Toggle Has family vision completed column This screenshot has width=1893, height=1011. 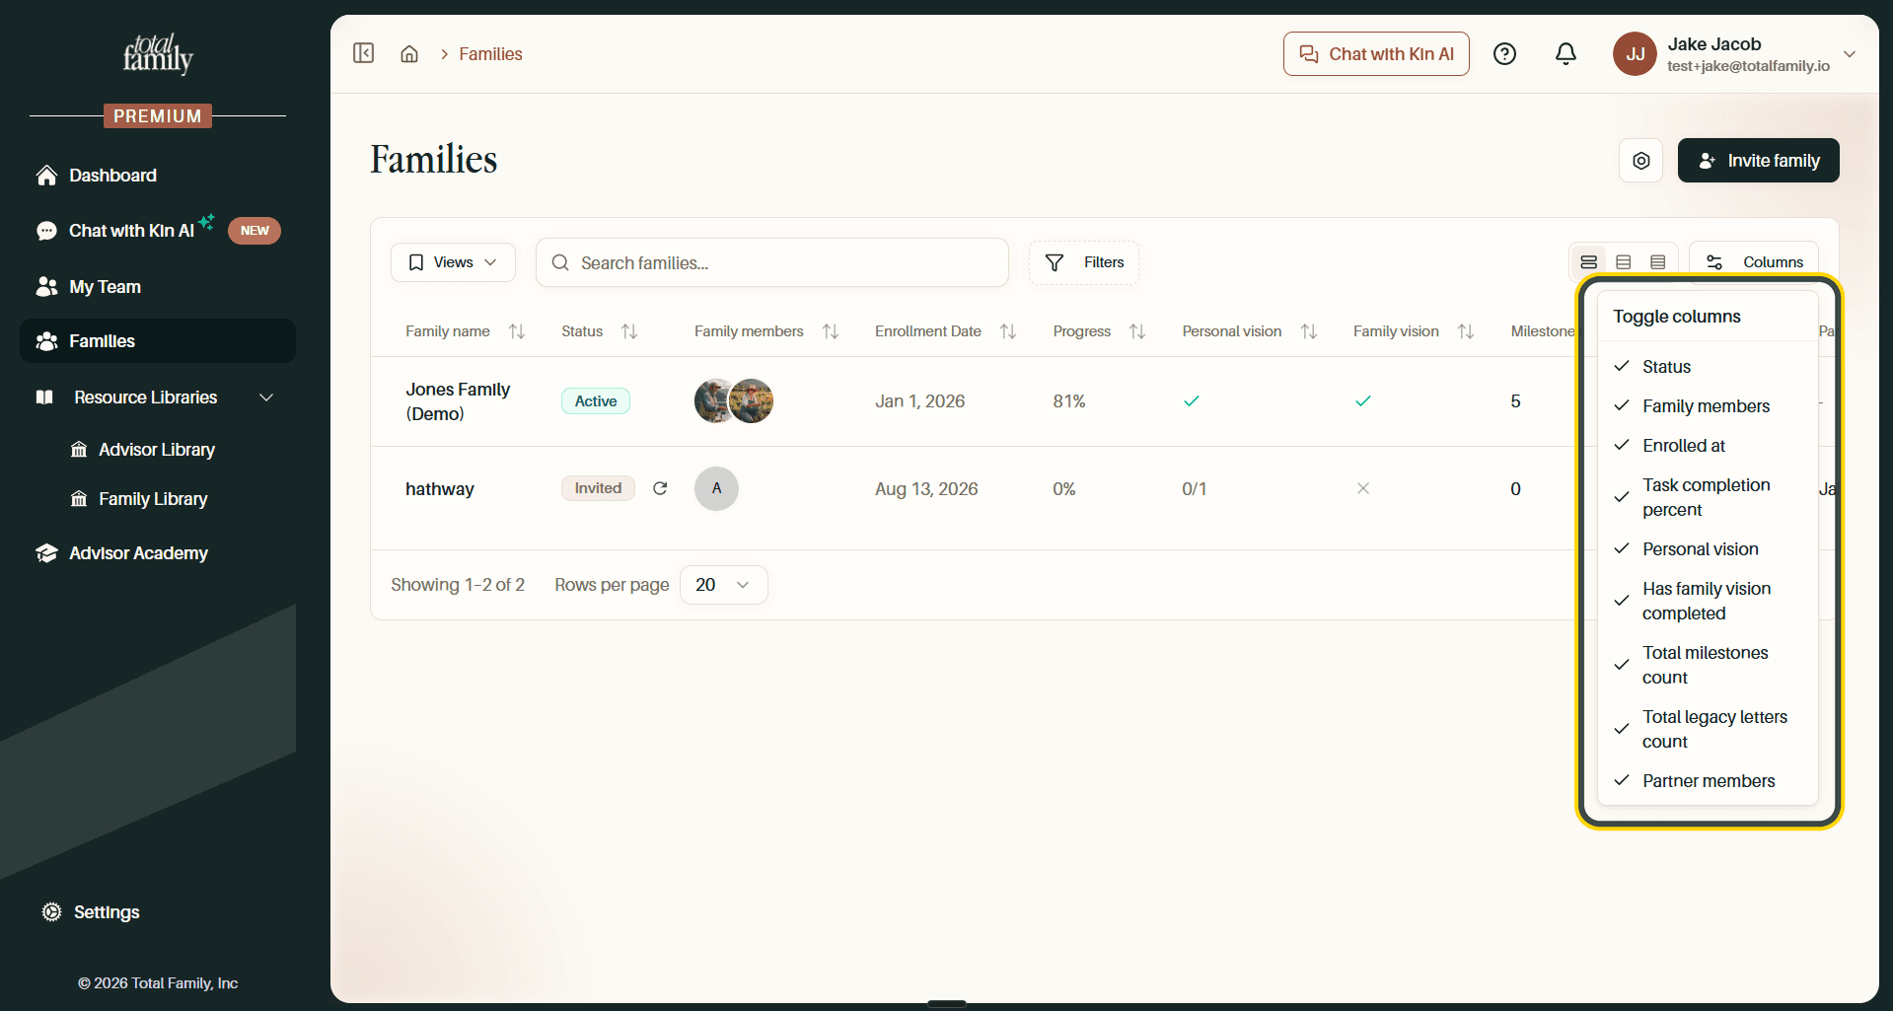(x=1708, y=601)
